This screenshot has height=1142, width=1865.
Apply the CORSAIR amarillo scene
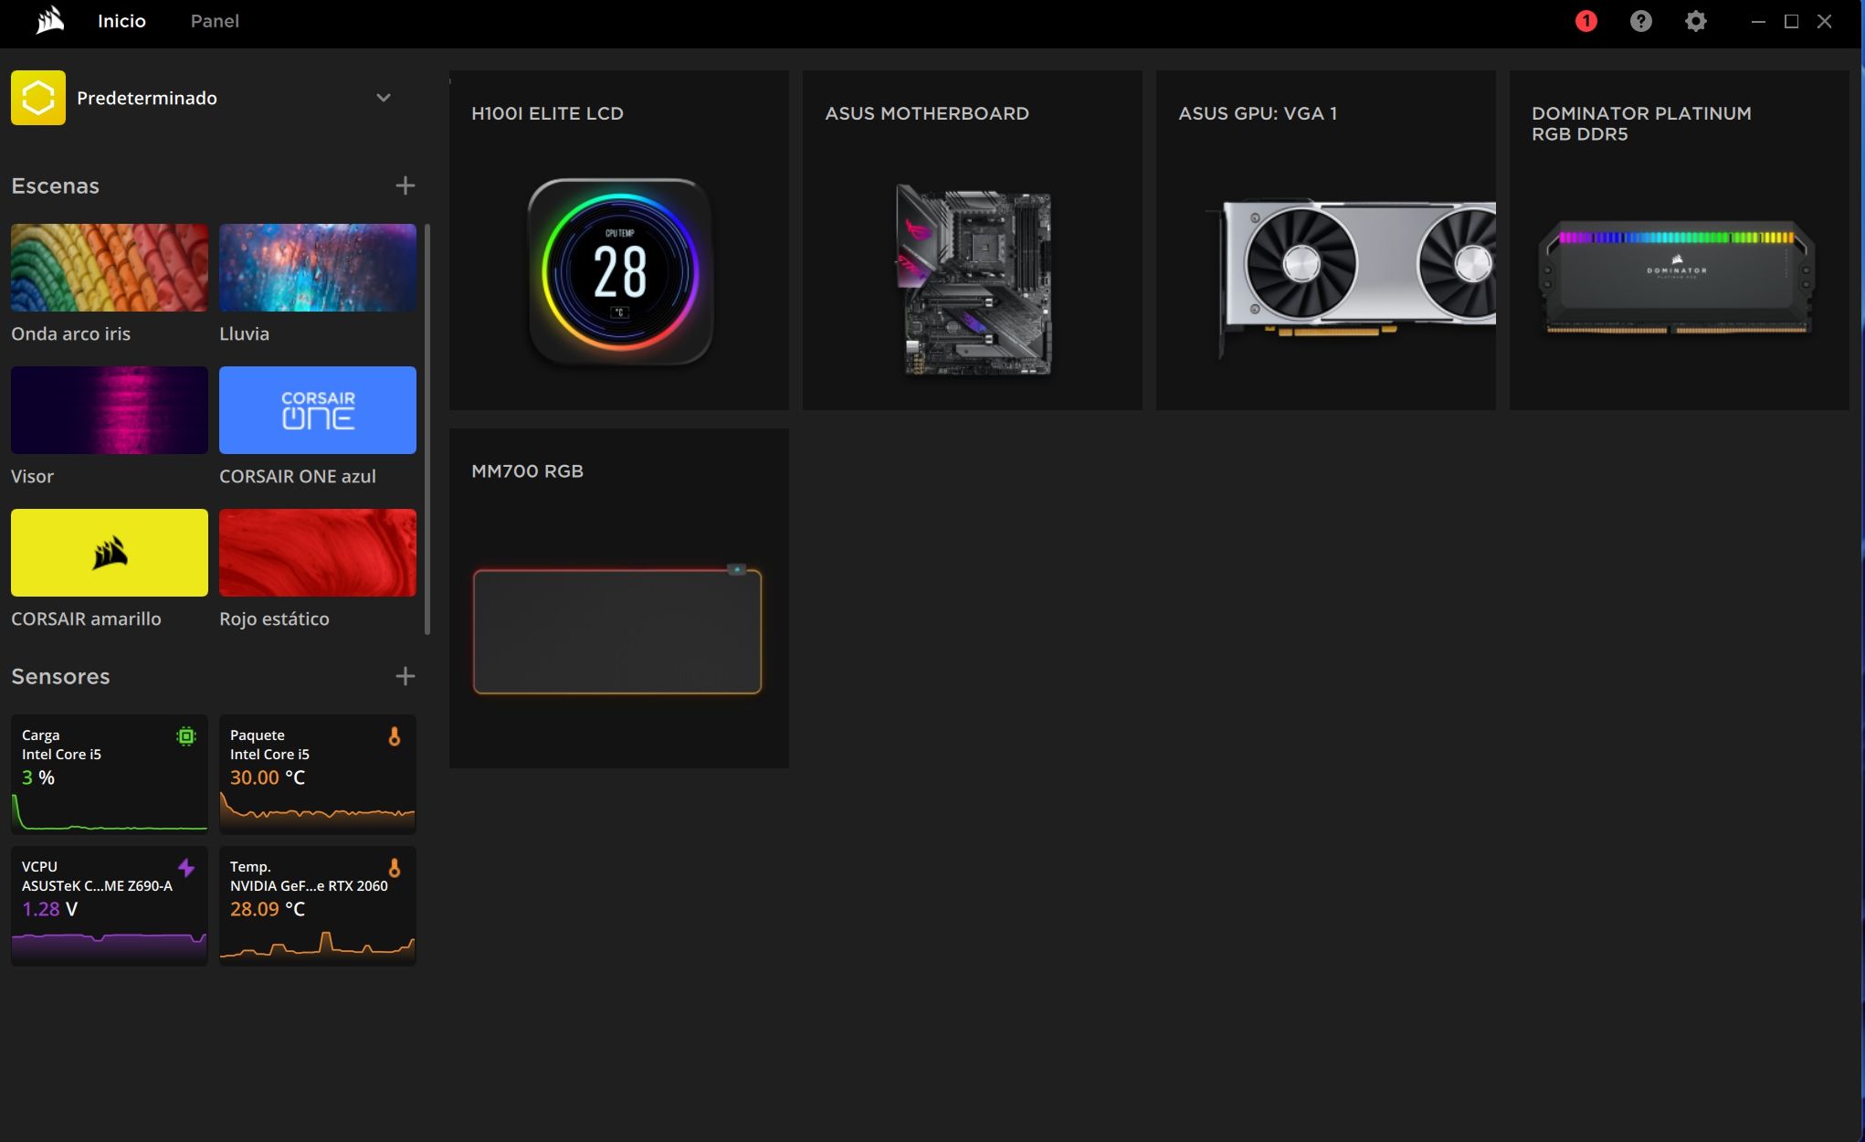tap(110, 553)
